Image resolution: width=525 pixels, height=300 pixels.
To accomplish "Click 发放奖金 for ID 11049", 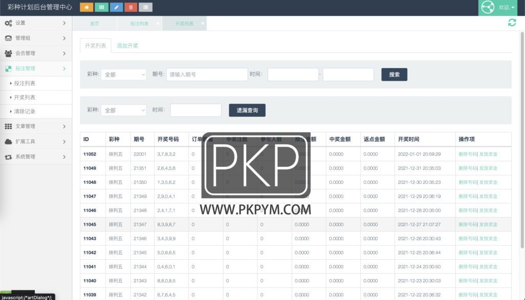I will [488, 168].
